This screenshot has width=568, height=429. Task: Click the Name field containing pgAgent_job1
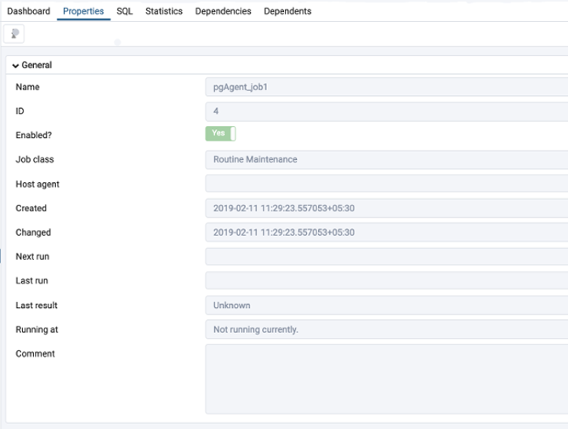[386, 87]
